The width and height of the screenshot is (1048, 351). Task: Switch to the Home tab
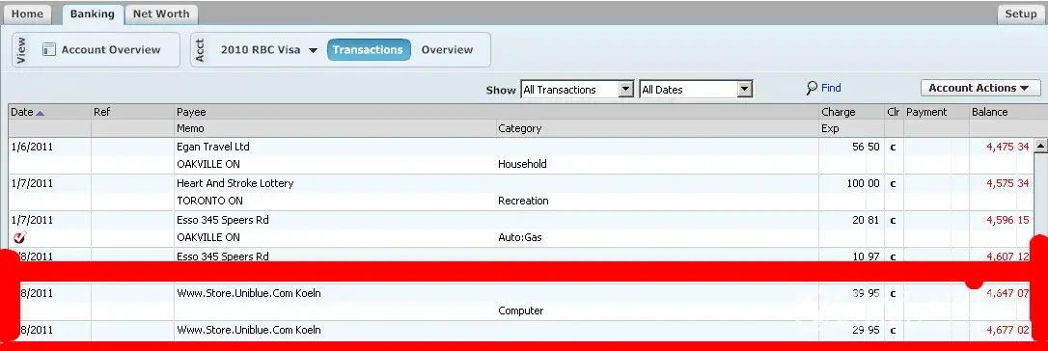pos(27,14)
